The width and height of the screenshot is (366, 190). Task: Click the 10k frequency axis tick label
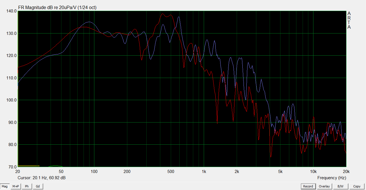point(313,172)
